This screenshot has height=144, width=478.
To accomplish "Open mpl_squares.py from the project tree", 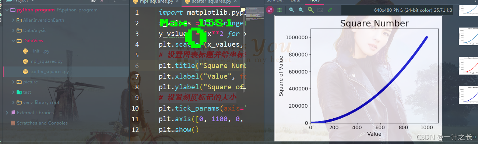I will (46, 61).
